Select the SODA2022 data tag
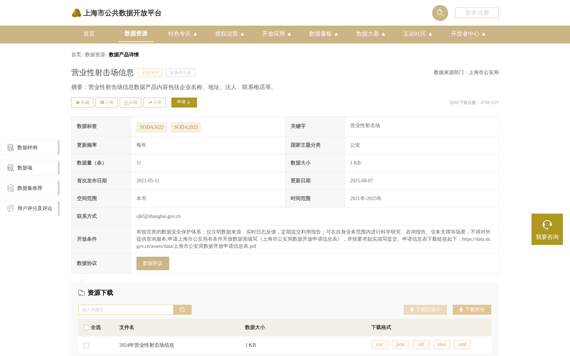 [x=152, y=127]
